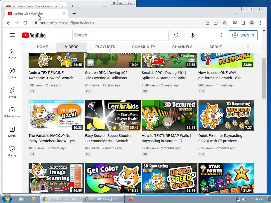Click the YouTube logo
271x203 pixels.
click(34, 35)
